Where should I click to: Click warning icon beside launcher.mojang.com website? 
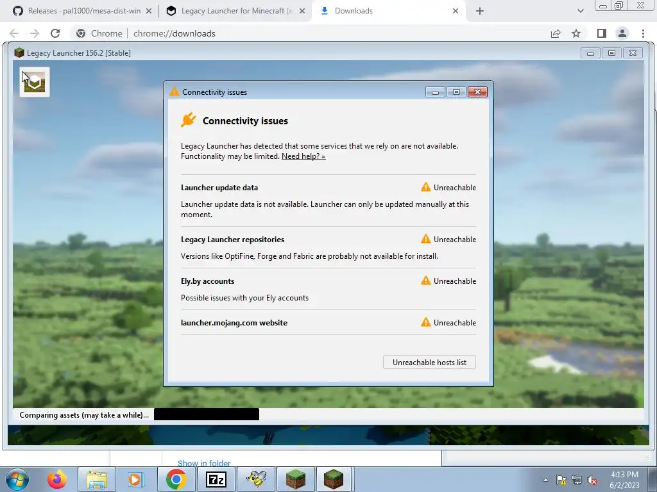click(426, 322)
